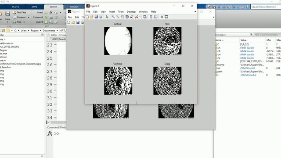Open Edit menu in Figure 2

pos(95,12)
